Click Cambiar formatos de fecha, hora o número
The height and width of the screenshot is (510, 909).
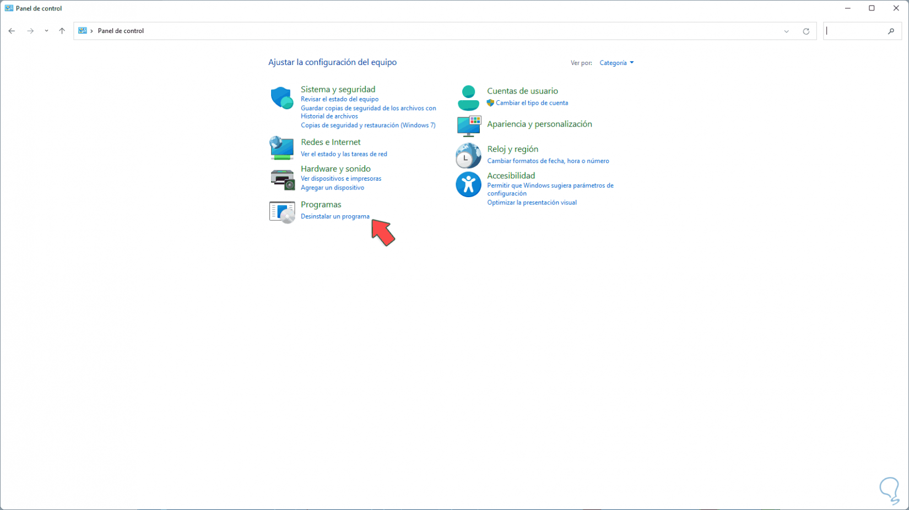(x=548, y=161)
